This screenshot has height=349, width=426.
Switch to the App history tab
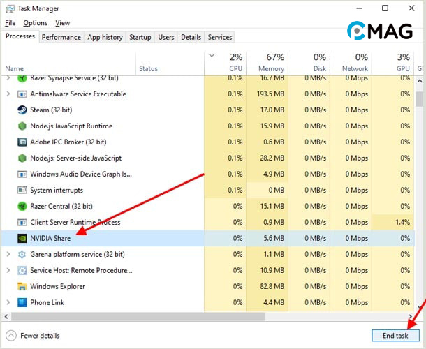click(105, 37)
